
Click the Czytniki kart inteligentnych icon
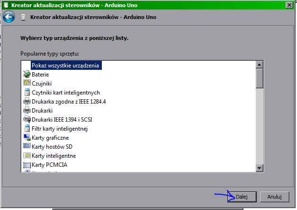(x=27, y=93)
